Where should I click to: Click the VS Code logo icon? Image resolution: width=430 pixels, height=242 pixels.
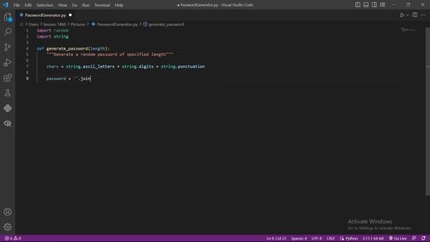(6, 5)
